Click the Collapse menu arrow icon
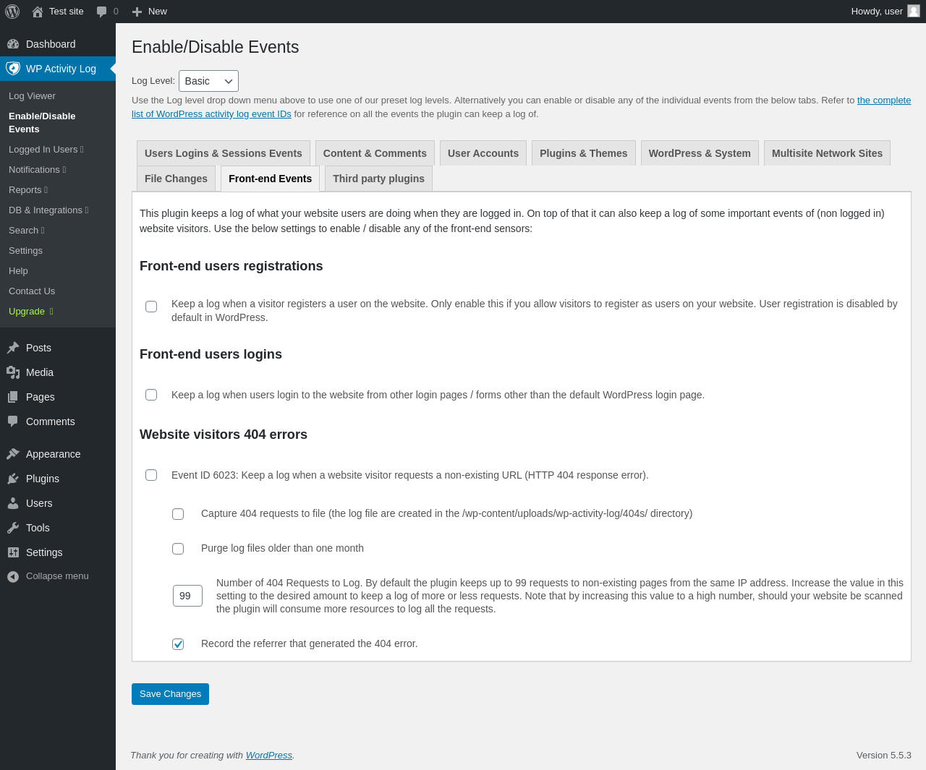The height and width of the screenshot is (770, 926). point(13,576)
